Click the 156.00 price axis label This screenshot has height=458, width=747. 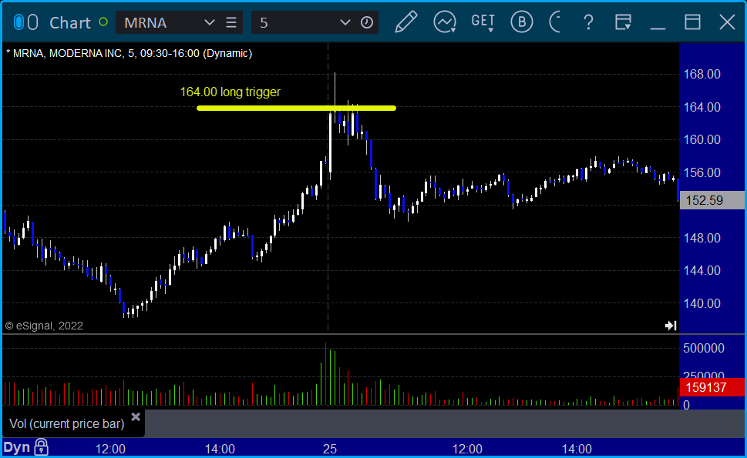click(x=702, y=172)
